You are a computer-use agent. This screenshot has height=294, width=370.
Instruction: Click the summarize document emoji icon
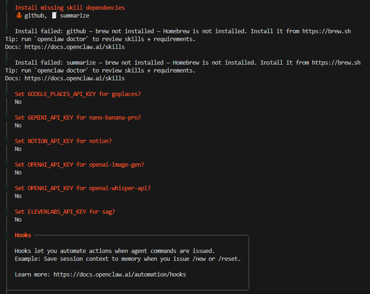click(x=54, y=16)
